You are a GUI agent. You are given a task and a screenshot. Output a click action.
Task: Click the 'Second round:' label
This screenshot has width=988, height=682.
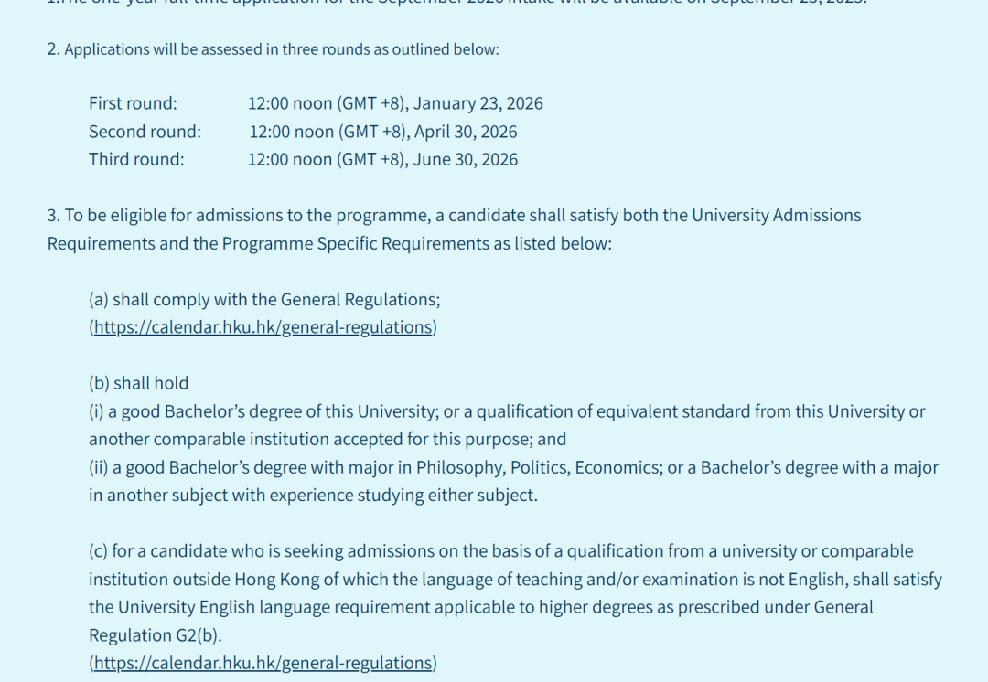(145, 132)
